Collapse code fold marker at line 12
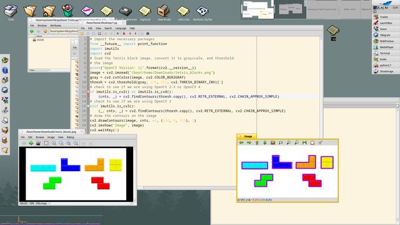 pyautogui.click(x=88, y=92)
